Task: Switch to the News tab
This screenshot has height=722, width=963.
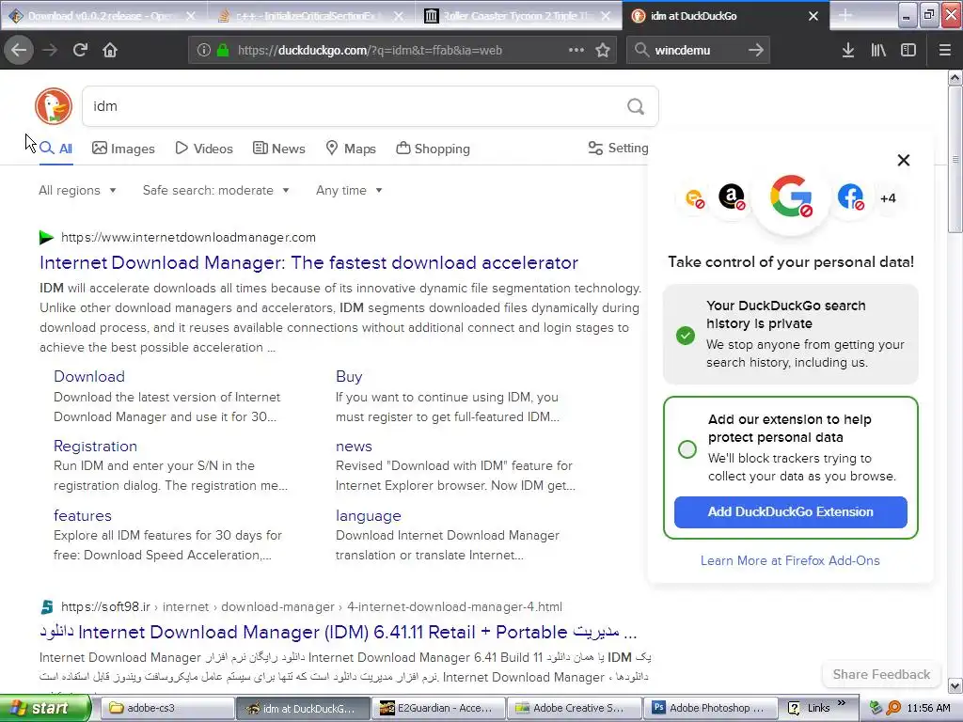Action: (x=278, y=149)
